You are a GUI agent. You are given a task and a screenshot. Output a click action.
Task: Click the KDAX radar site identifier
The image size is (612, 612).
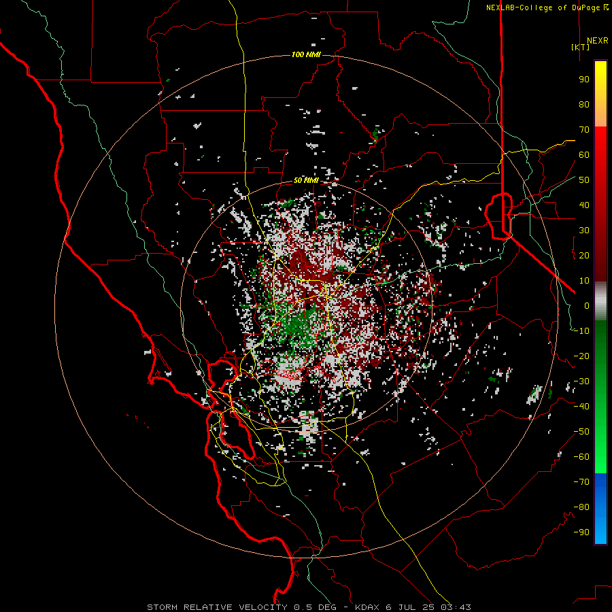pyautogui.click(x=367, y=607)
